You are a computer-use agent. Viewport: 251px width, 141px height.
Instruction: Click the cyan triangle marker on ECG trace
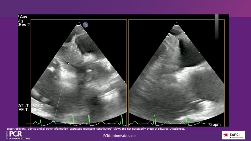[x=54, y=121]
